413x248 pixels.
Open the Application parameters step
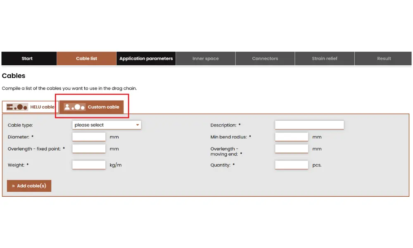[146, 59]
